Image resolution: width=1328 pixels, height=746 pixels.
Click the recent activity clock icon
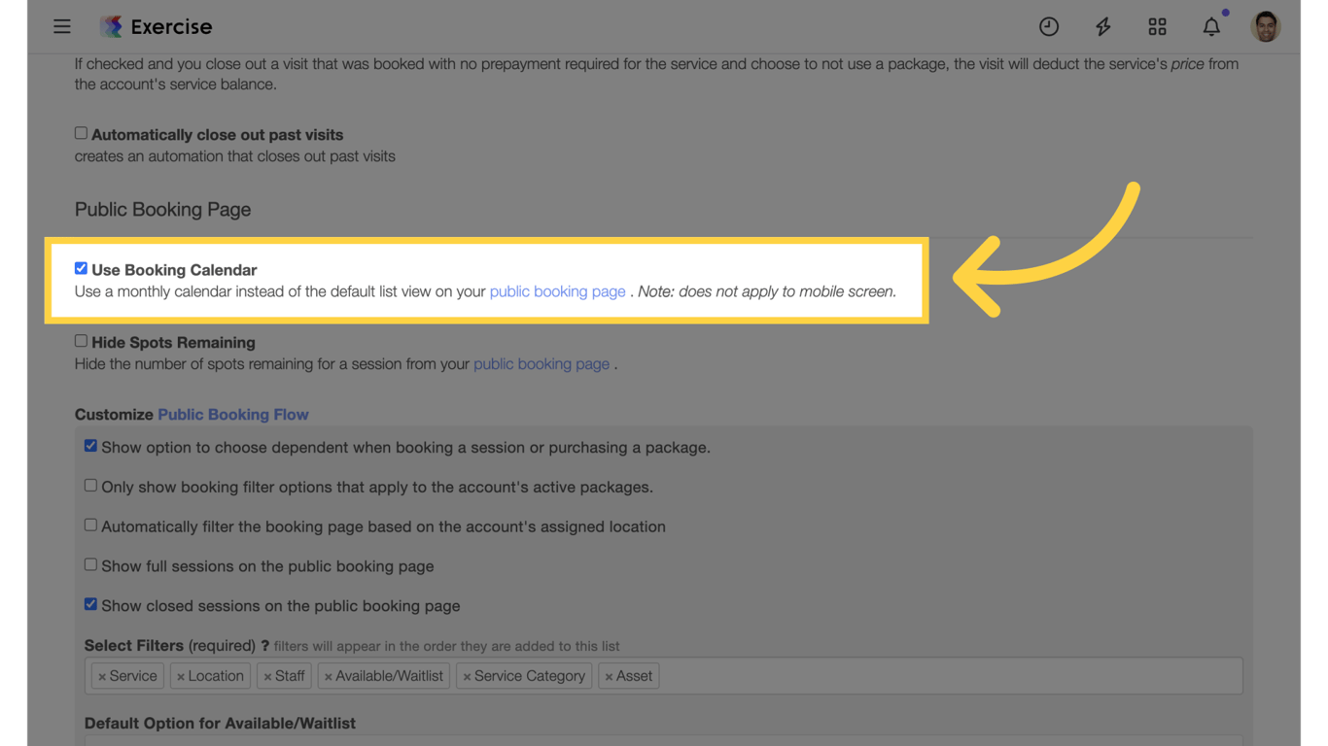point(1049,26)
